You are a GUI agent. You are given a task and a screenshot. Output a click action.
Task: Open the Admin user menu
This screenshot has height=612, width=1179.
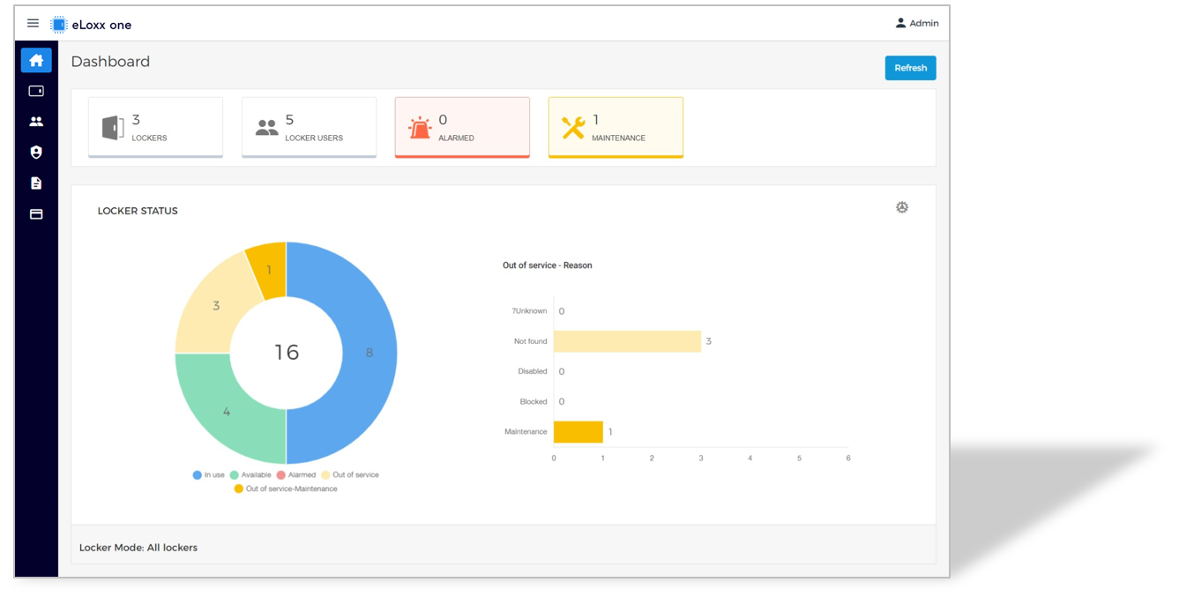(917, 24)
